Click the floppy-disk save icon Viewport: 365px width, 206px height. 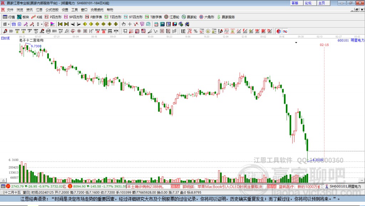pyautogui.click(x=175, y=24)
